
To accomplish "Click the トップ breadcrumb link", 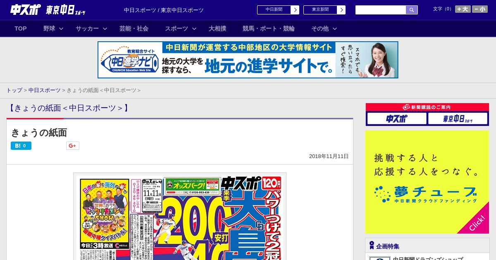I will tap(14, 90).
